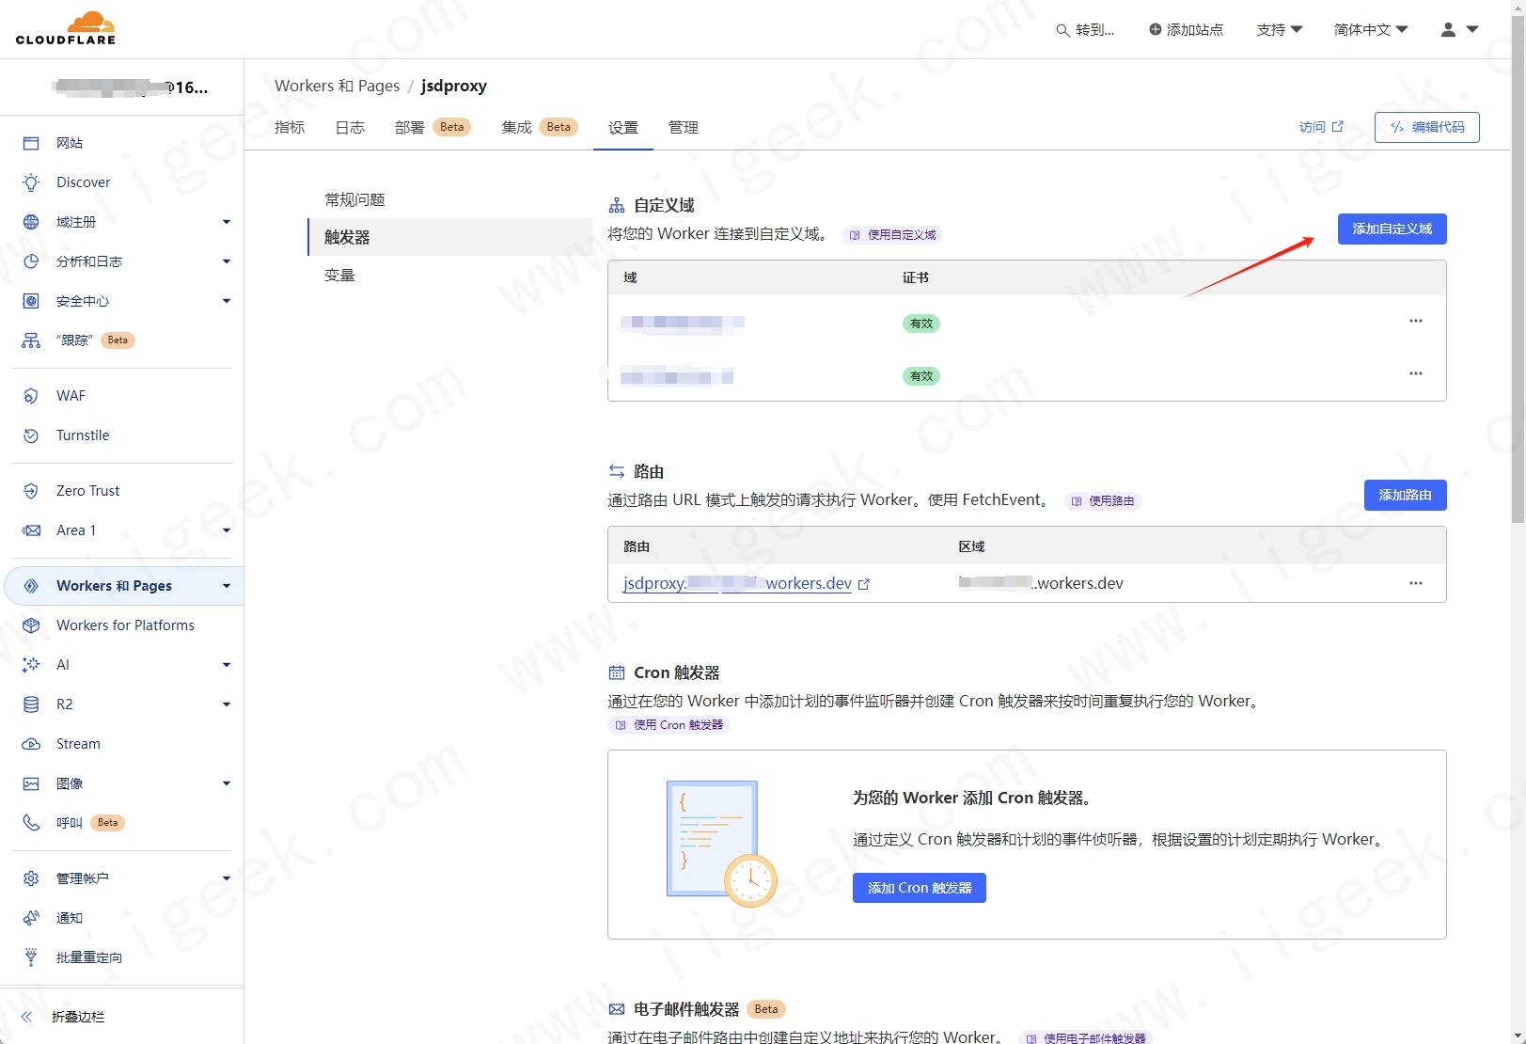Click the collapse sidebar double-chevron icon
Image resolution: width=1526 pixels, height=1044 pixels.
[x=26, y=1017]
